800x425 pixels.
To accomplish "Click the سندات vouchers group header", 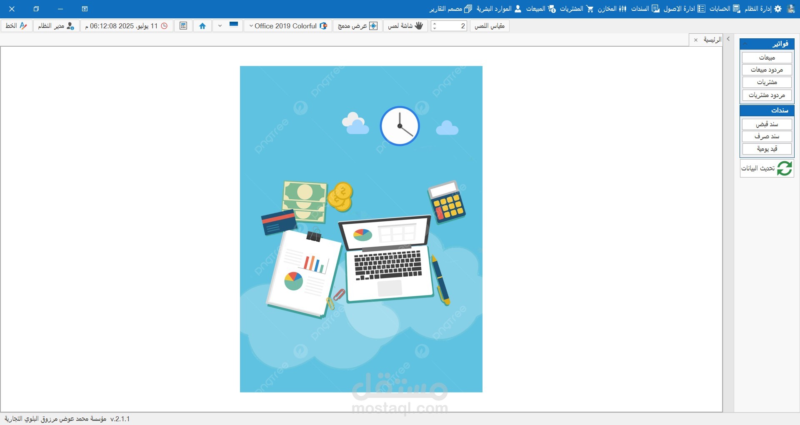I will (767, 110).
